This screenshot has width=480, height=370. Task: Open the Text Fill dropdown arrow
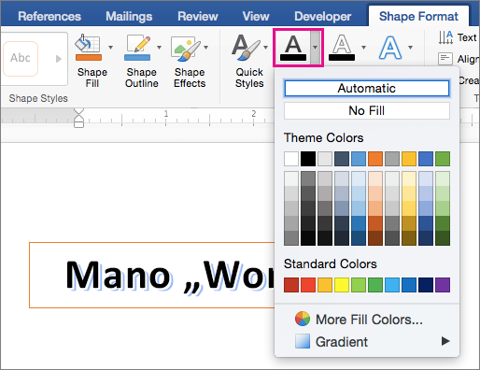(x=316, y=48)
